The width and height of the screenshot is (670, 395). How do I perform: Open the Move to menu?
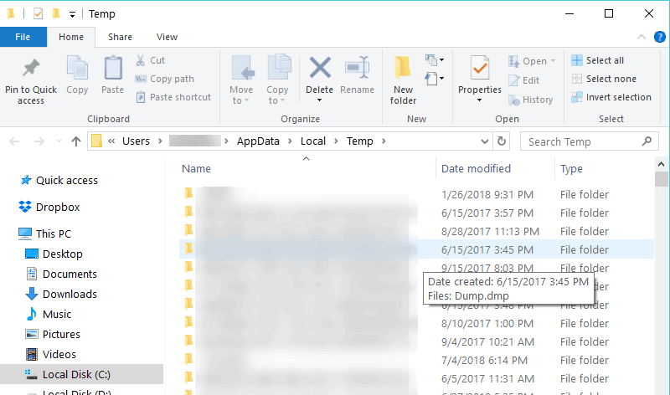[241, 80]
